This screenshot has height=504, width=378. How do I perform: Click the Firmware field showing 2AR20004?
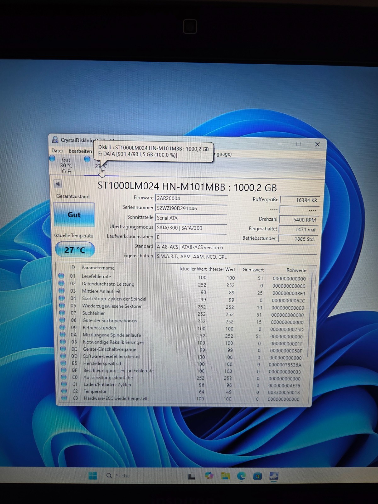[x=191, y=198]
